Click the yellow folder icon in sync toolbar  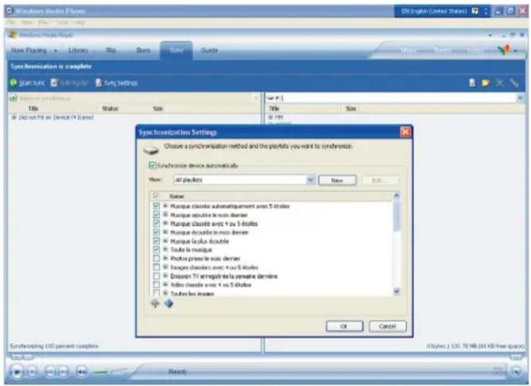pos(486,83)
